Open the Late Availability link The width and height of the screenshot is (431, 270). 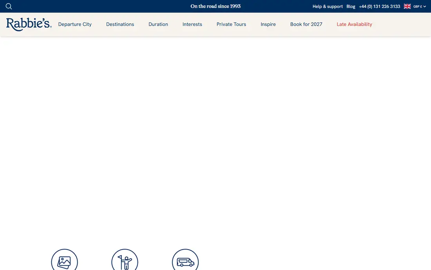click(354, 24)
